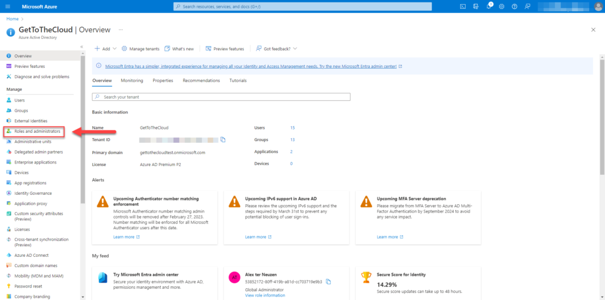The height and width of the screenshot is (300, 605).
Task: Click the sidebar scroll down arrow
Action: [83, 297]
